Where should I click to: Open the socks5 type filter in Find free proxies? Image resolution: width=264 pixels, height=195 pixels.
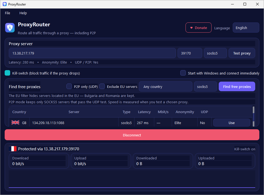click(205, 87)
